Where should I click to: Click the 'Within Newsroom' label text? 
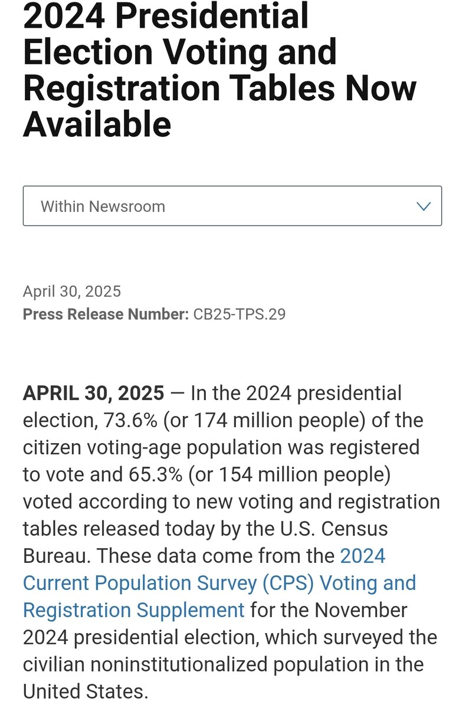103,206
